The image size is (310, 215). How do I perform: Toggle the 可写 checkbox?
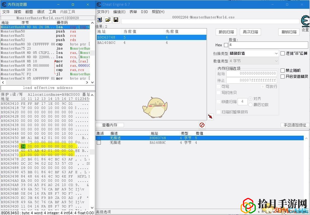pyautogui.click(x=218, y=87)
